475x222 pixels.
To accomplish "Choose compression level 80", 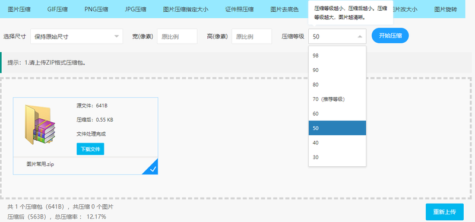I will pyautogui.click(x=337, y=84).
